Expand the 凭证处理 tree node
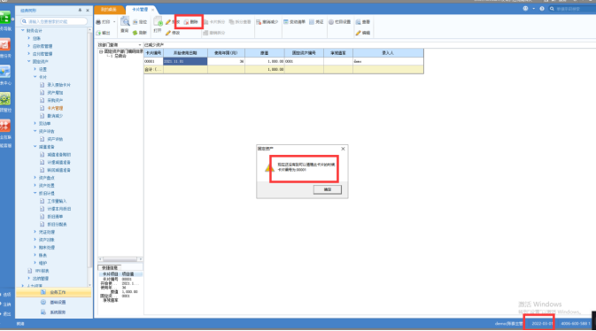This screenshot has height=331, width=596. 35,232
